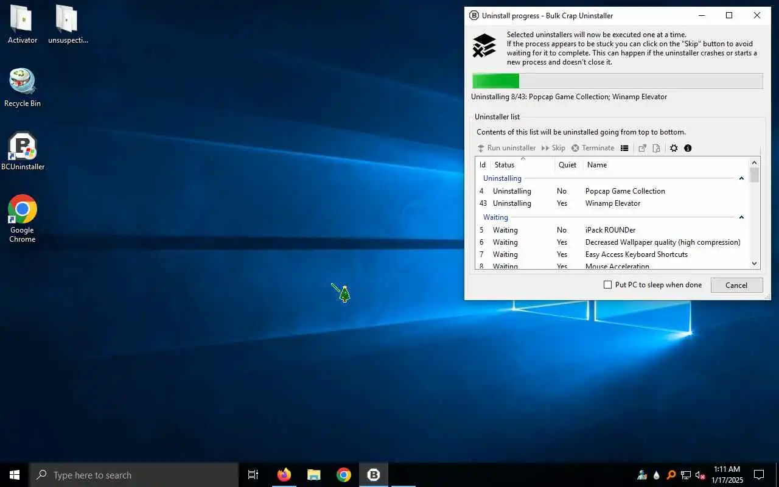Select the Easy Access Keyboard Shortcuts row
This screenshot has height=487, width=779.
(612, 254)
